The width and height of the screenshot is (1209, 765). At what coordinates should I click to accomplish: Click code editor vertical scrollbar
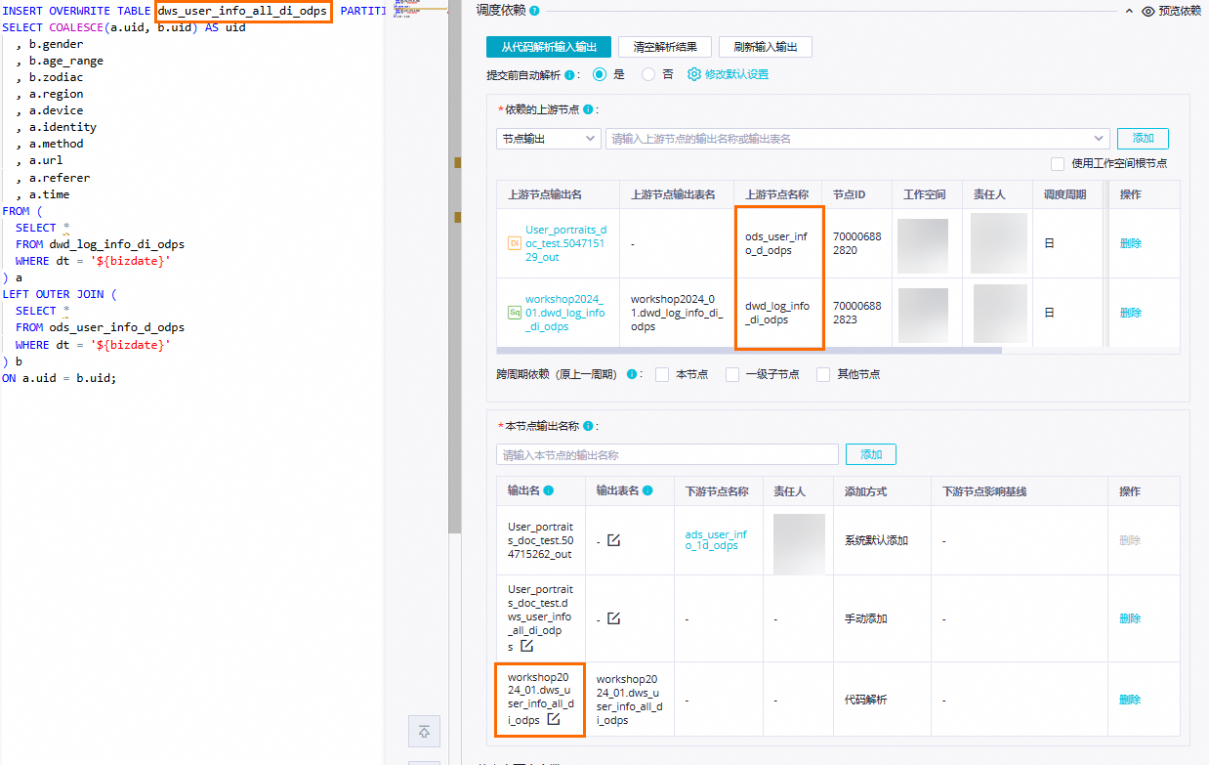tap(454, 267)
